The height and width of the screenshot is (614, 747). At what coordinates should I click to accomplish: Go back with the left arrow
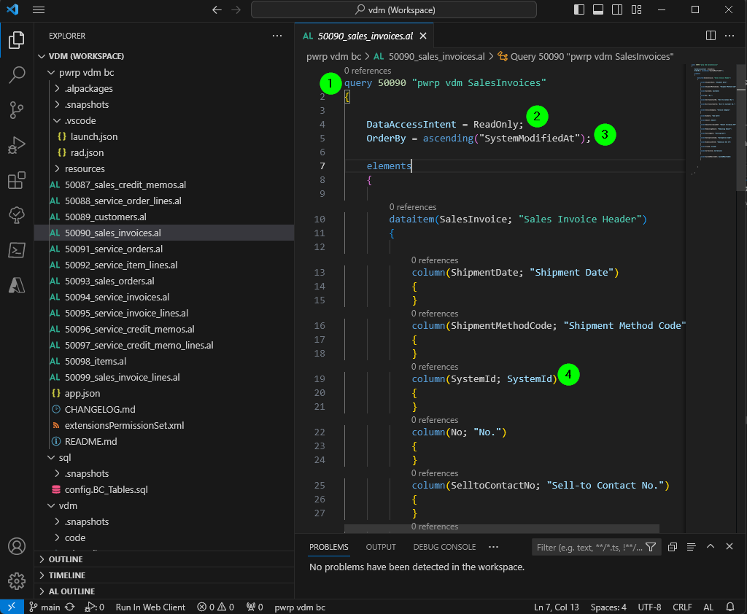tap(217, 10)
